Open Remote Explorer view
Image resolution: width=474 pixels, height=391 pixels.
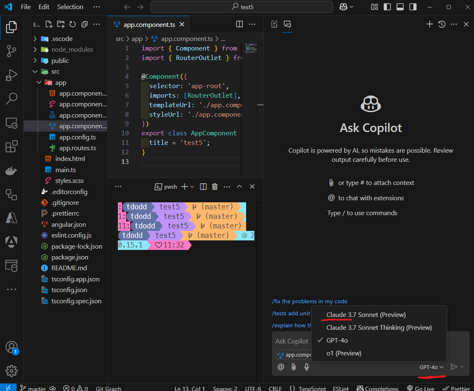[12, 123]
